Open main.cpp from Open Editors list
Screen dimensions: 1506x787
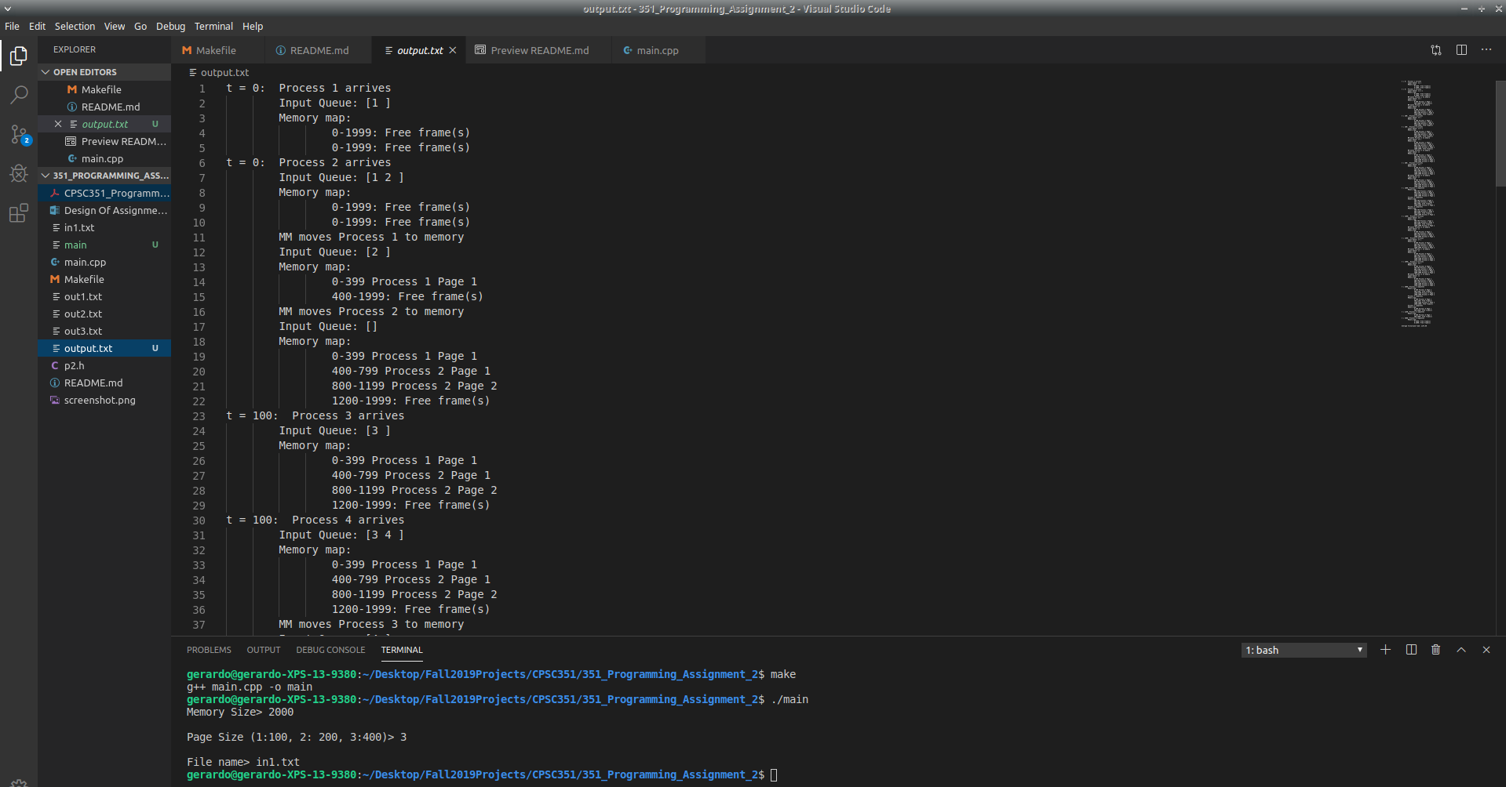(104, 158)
